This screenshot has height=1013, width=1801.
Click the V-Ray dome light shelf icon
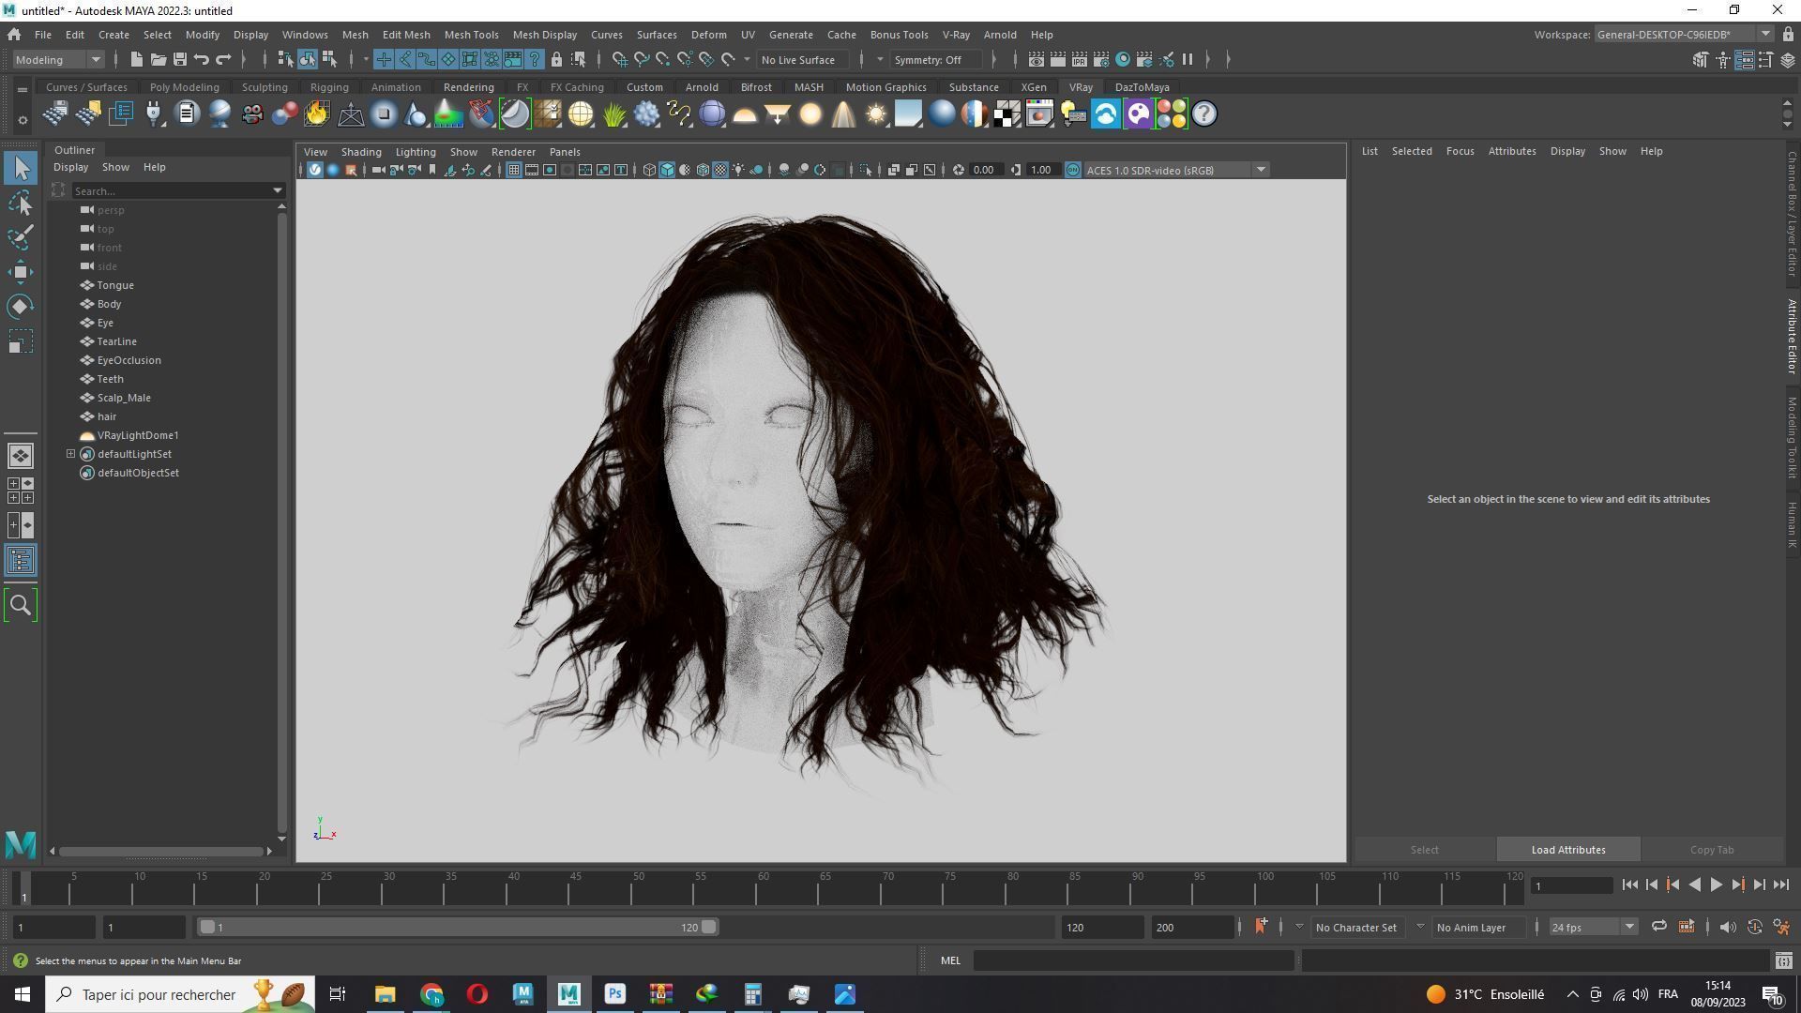[x=745, y=114]
